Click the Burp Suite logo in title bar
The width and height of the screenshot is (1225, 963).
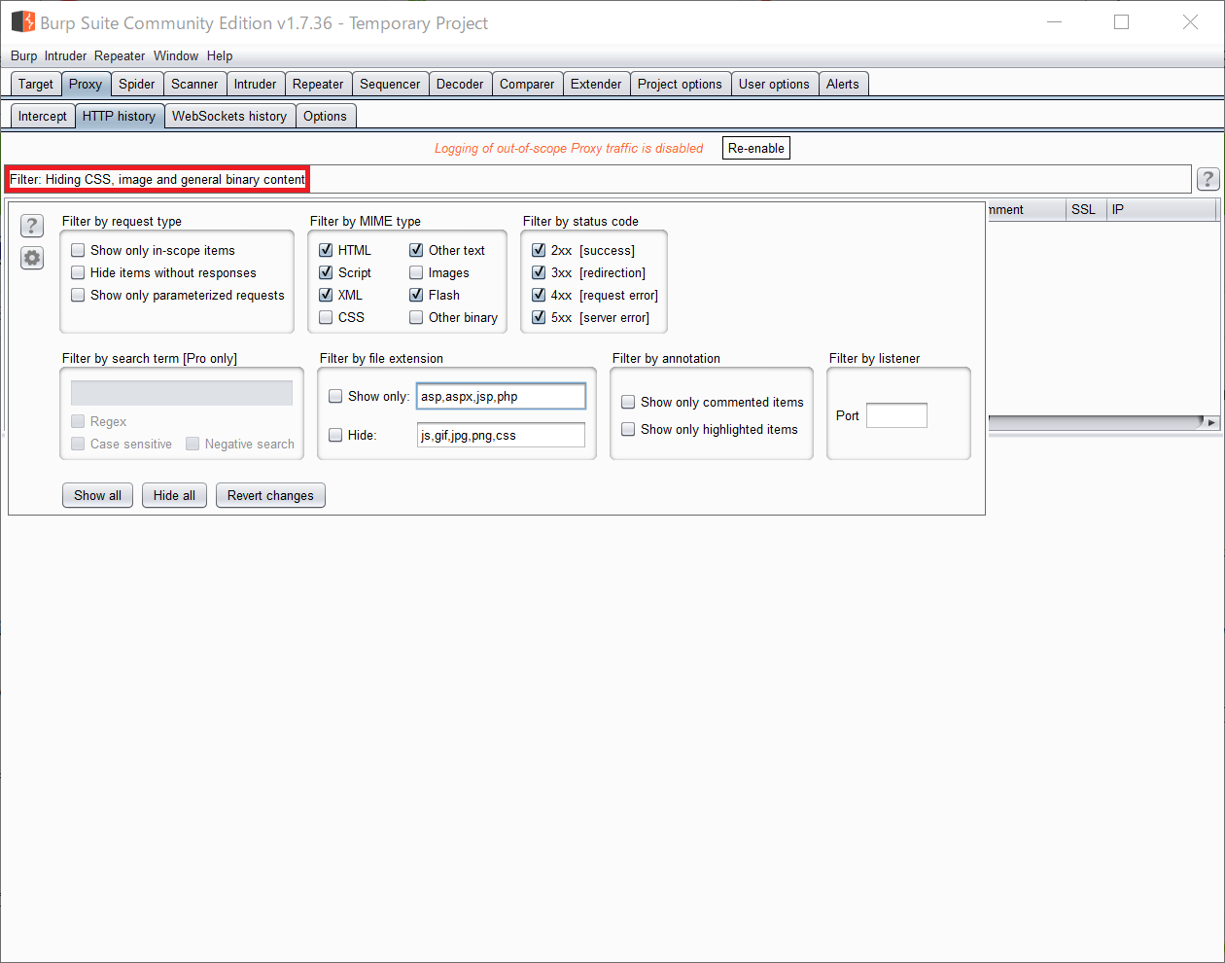point(22,21)
